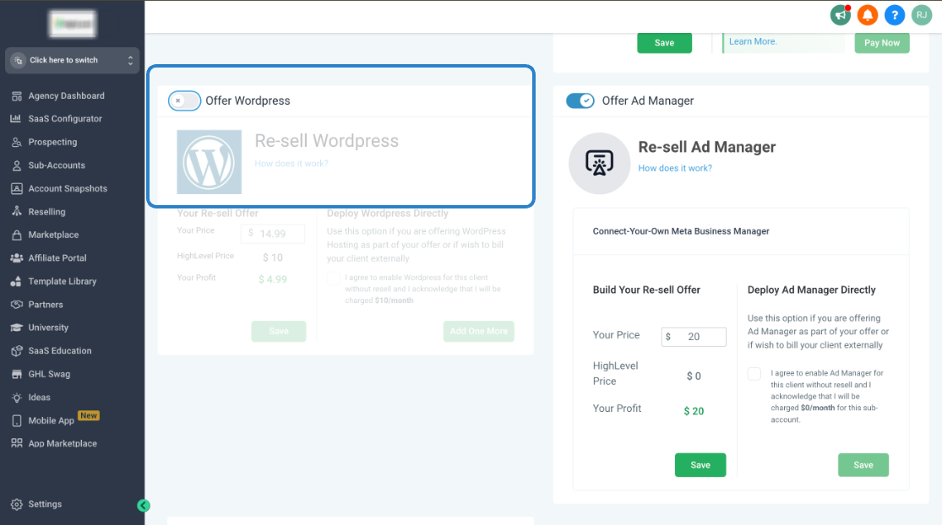942x525 pixels.
Task: Open the help question mark icon
Action: pyautogui.click(x=895, y=15)
